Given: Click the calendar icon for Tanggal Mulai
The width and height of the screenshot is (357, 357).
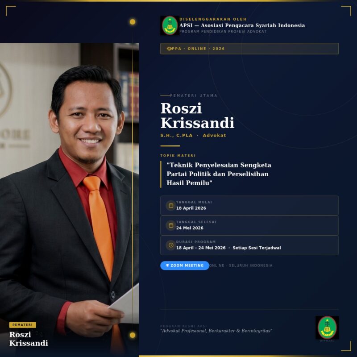Looking at the screenshot, I should tap(171, 205).
